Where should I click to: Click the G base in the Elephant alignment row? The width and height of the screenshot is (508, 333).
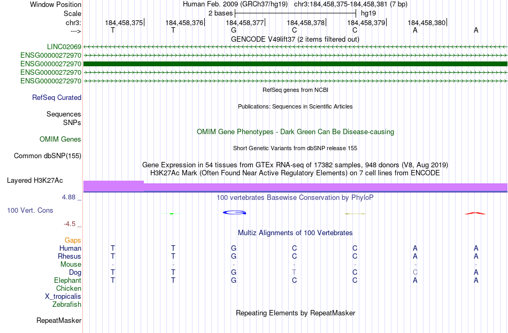(234, 281)
